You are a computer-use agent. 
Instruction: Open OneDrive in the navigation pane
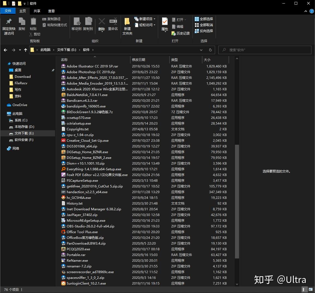tap(17, 105)
